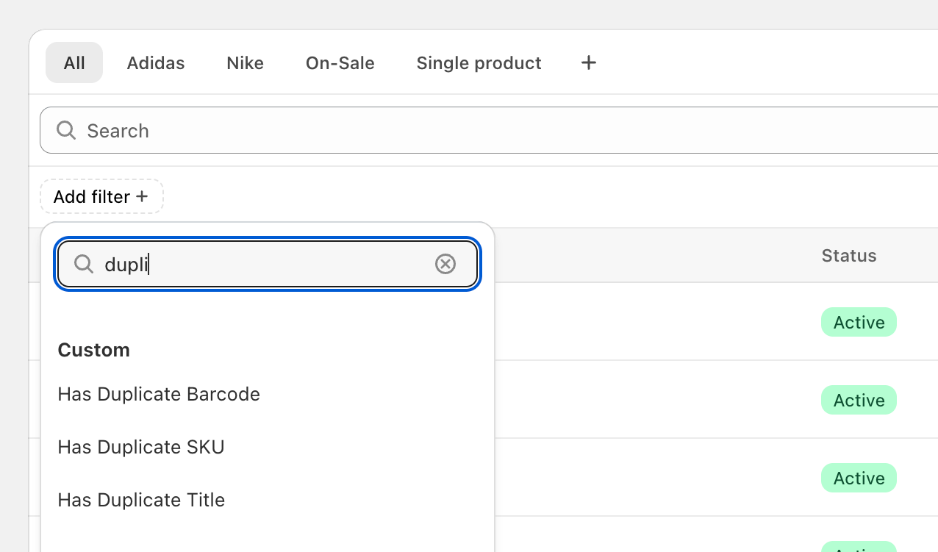
Task: Click the Custom section header
Action: tap(93, 350)
